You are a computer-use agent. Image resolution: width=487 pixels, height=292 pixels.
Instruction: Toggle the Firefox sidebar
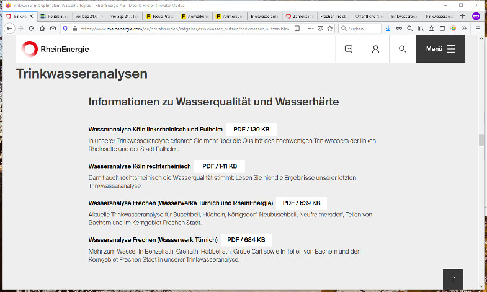pyautogui.click(x=442, y=29)
